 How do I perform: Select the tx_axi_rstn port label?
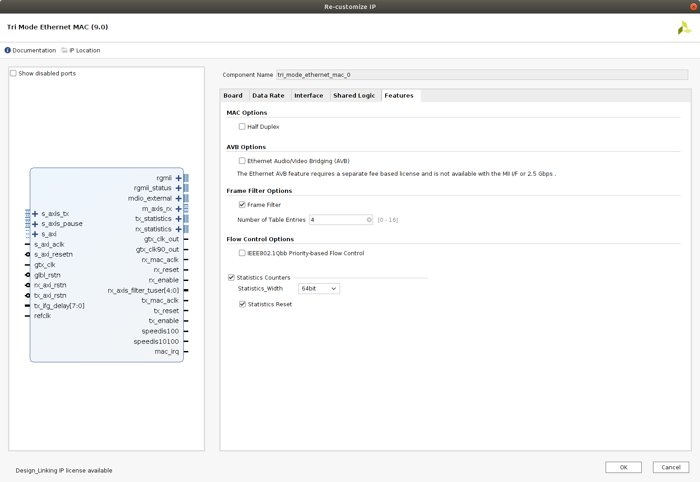coord(50,295)
